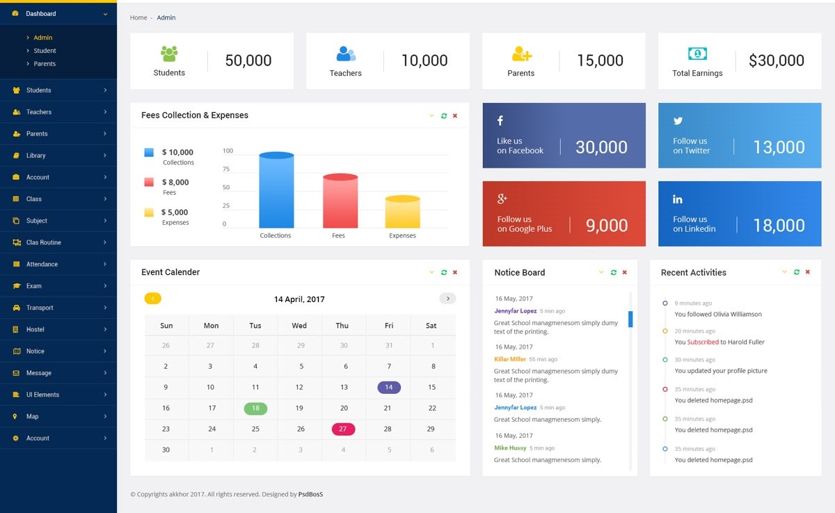Click the blue Collections legend swatch

(149, 152)
